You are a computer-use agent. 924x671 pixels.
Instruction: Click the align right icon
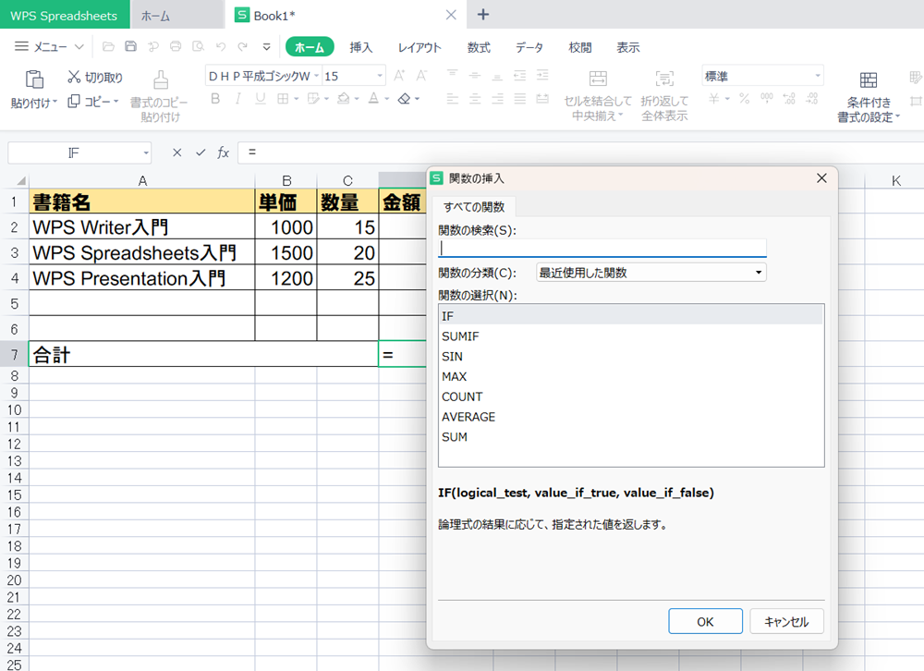pos(497,99)
